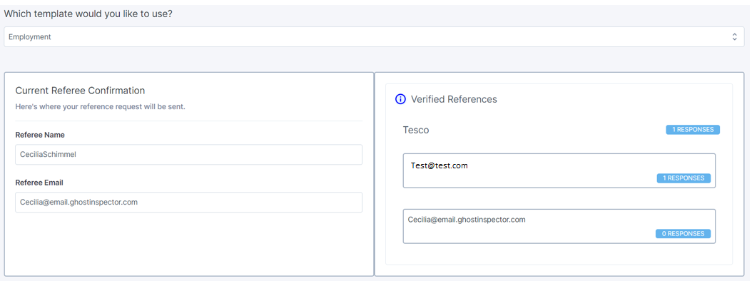752x281 pixels.
Task: Click the word Employment in template selector
Action: (30, 37)
